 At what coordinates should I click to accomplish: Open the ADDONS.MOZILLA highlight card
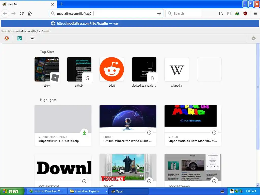click(193, 171)
